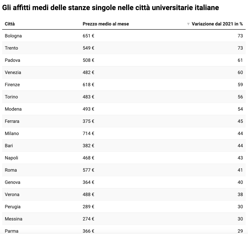This screenshot has height=234, width=248.
Task: Select Milano's 714 € price cell
Action: 88,133
